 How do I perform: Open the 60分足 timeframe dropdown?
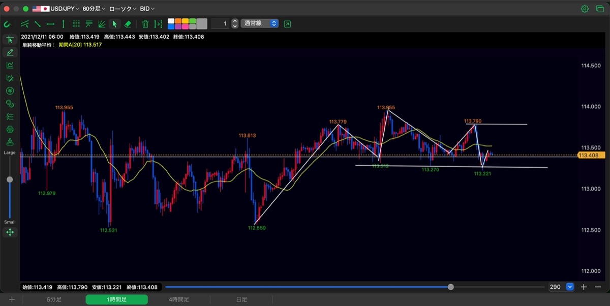94,9
